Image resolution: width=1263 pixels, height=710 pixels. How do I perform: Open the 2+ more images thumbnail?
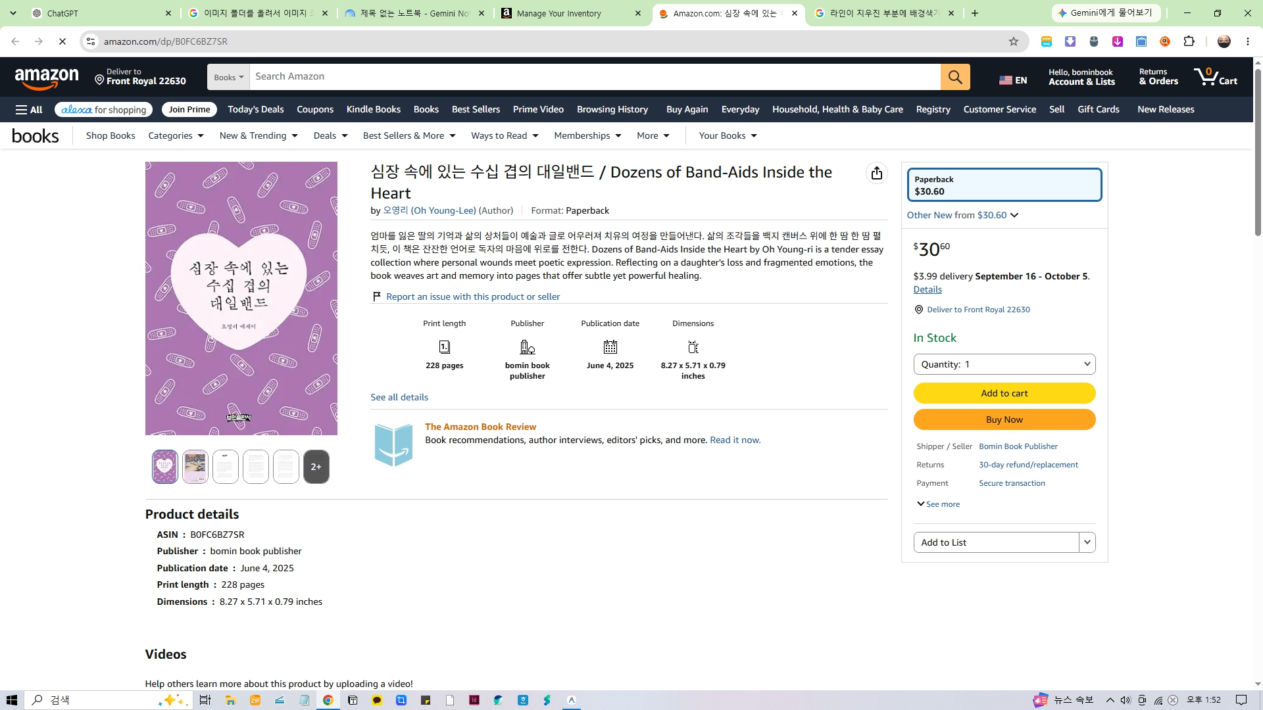[316, 467]
